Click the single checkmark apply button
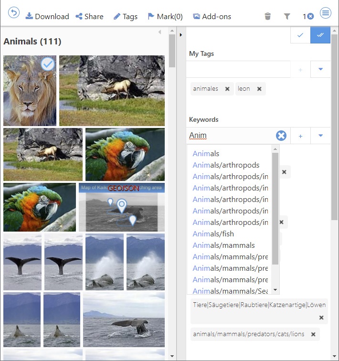 coord(300,35)
